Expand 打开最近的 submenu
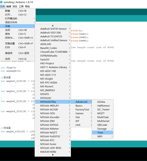Screen dimensions: 147x161 click(18, 19)
